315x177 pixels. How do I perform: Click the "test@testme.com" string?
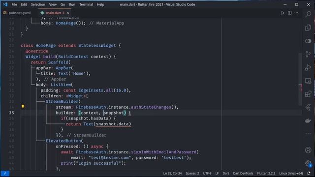[x=110, y=158]
